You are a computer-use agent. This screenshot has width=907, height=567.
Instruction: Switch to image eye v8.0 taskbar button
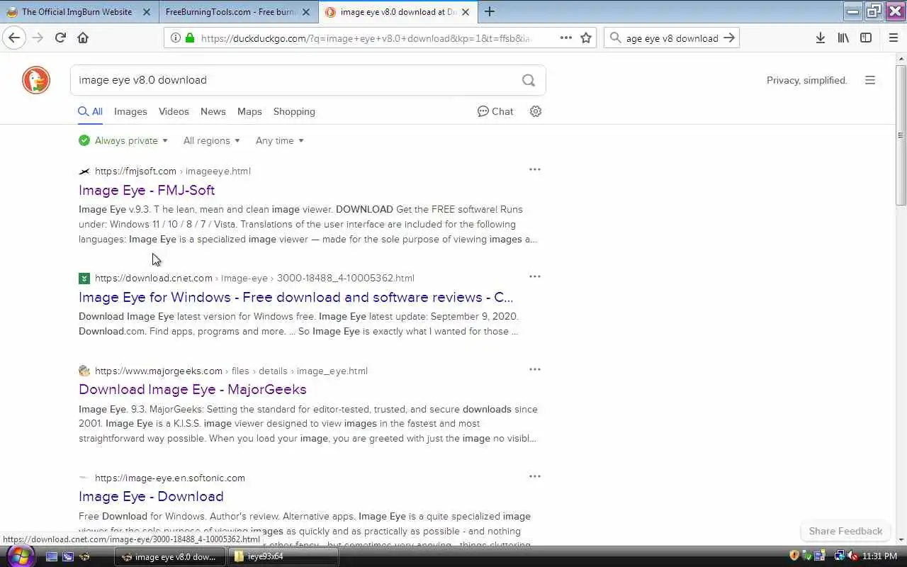pos(170,556)
